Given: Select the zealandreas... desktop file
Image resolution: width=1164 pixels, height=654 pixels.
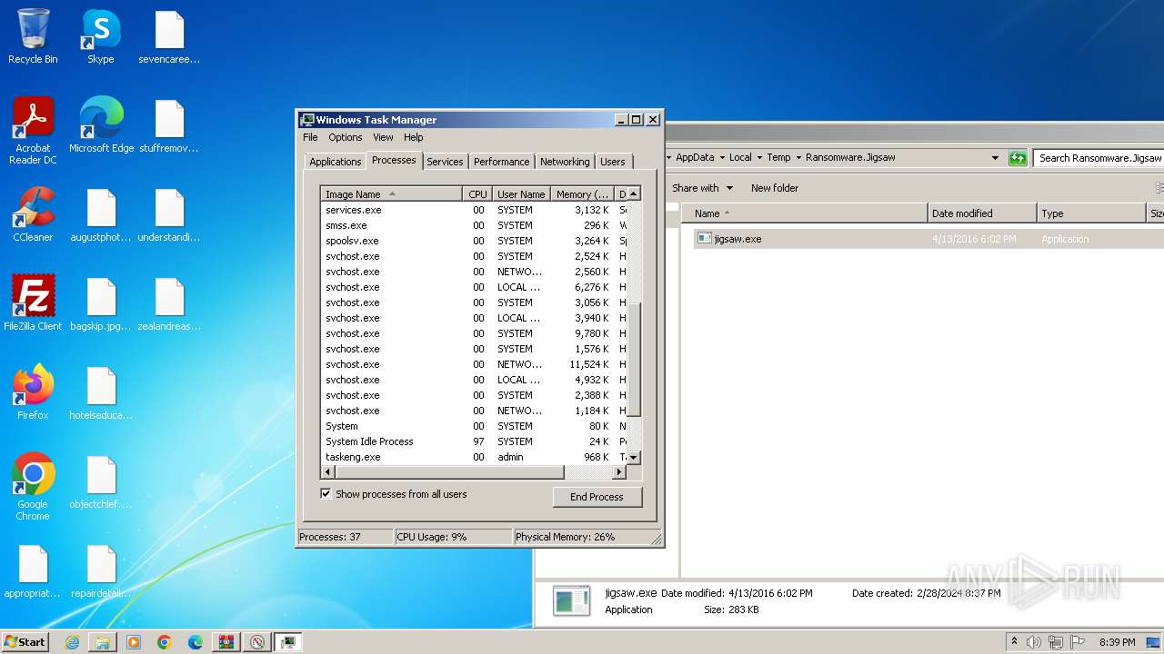Looking at the screenshot, I should [x=169, y=303].
